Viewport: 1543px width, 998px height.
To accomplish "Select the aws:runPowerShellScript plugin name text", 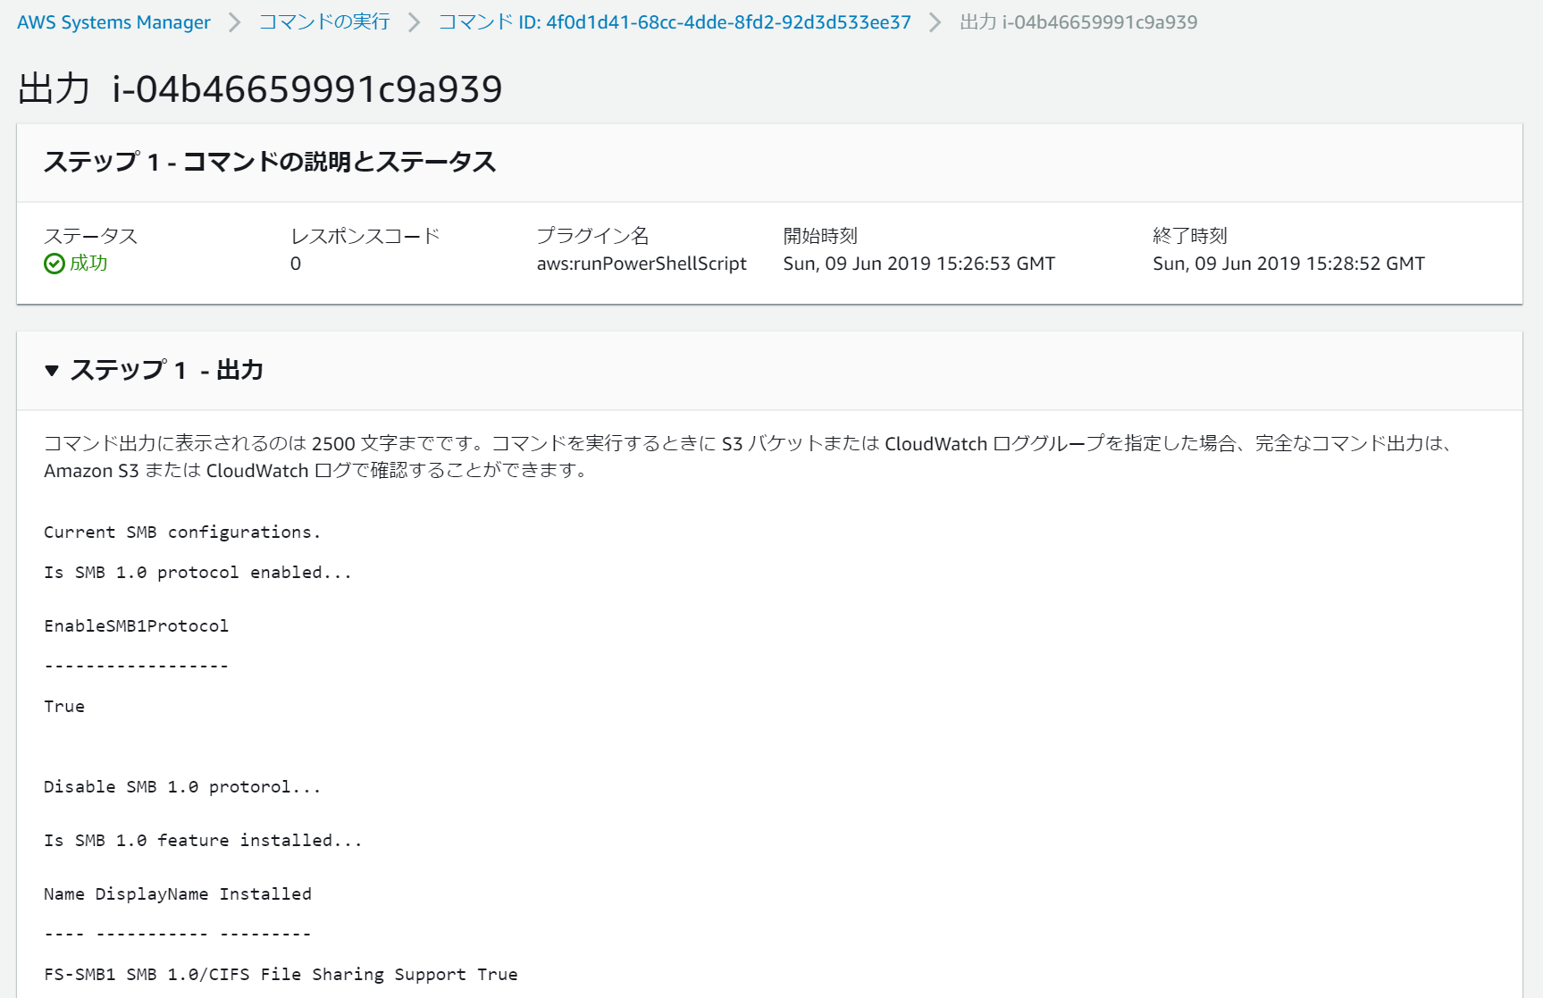I will pos(642,263).
